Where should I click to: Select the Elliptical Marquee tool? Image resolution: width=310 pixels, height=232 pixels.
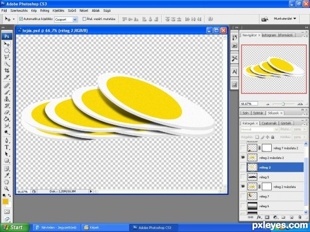7,51
